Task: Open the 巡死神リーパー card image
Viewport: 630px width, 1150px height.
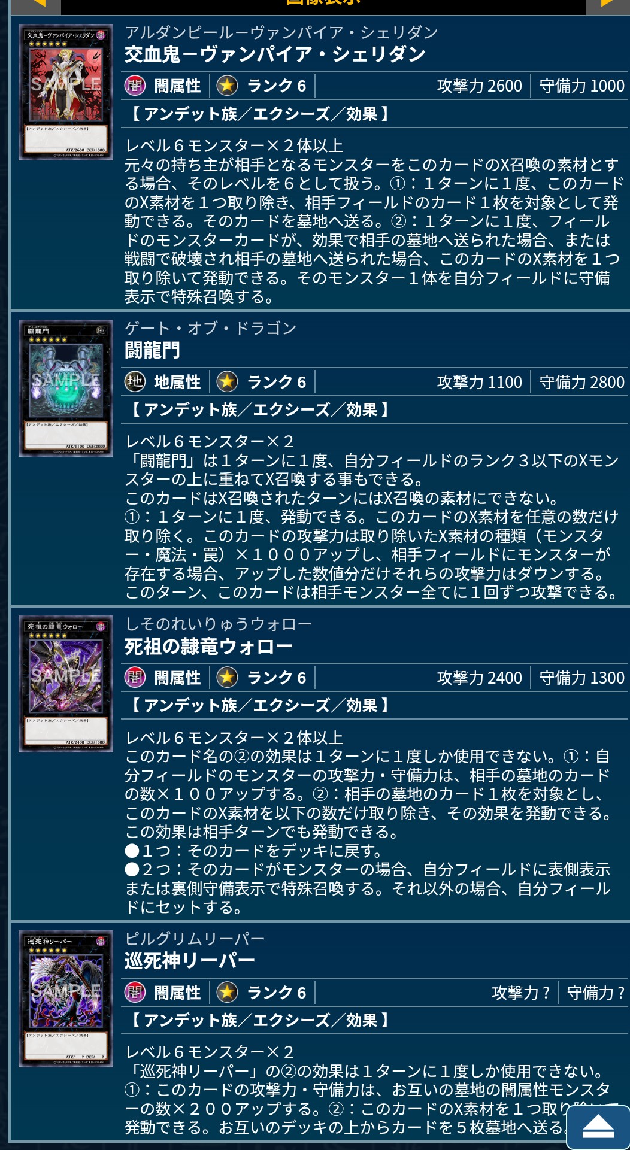Action: point(66,999)
